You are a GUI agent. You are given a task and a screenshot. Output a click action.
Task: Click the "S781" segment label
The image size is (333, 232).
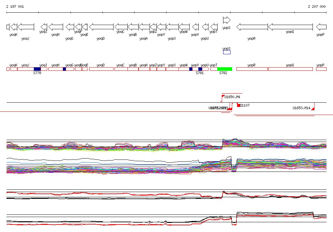click(200, 73)
